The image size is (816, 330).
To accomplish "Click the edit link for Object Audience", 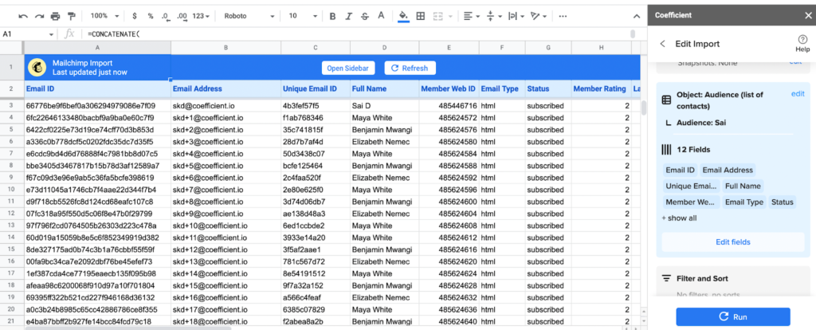I will [797, 94].
